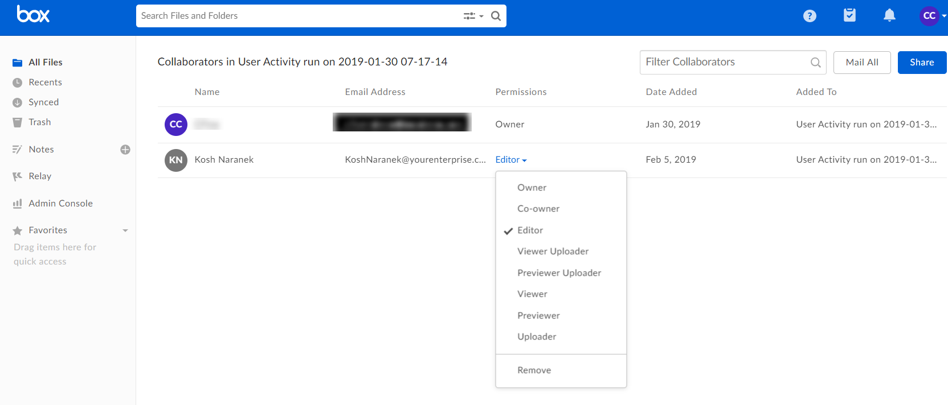The width and height of the screenshot is (948, 405).
Task: Open the notifications bell icon
Action: pos(889,15)
